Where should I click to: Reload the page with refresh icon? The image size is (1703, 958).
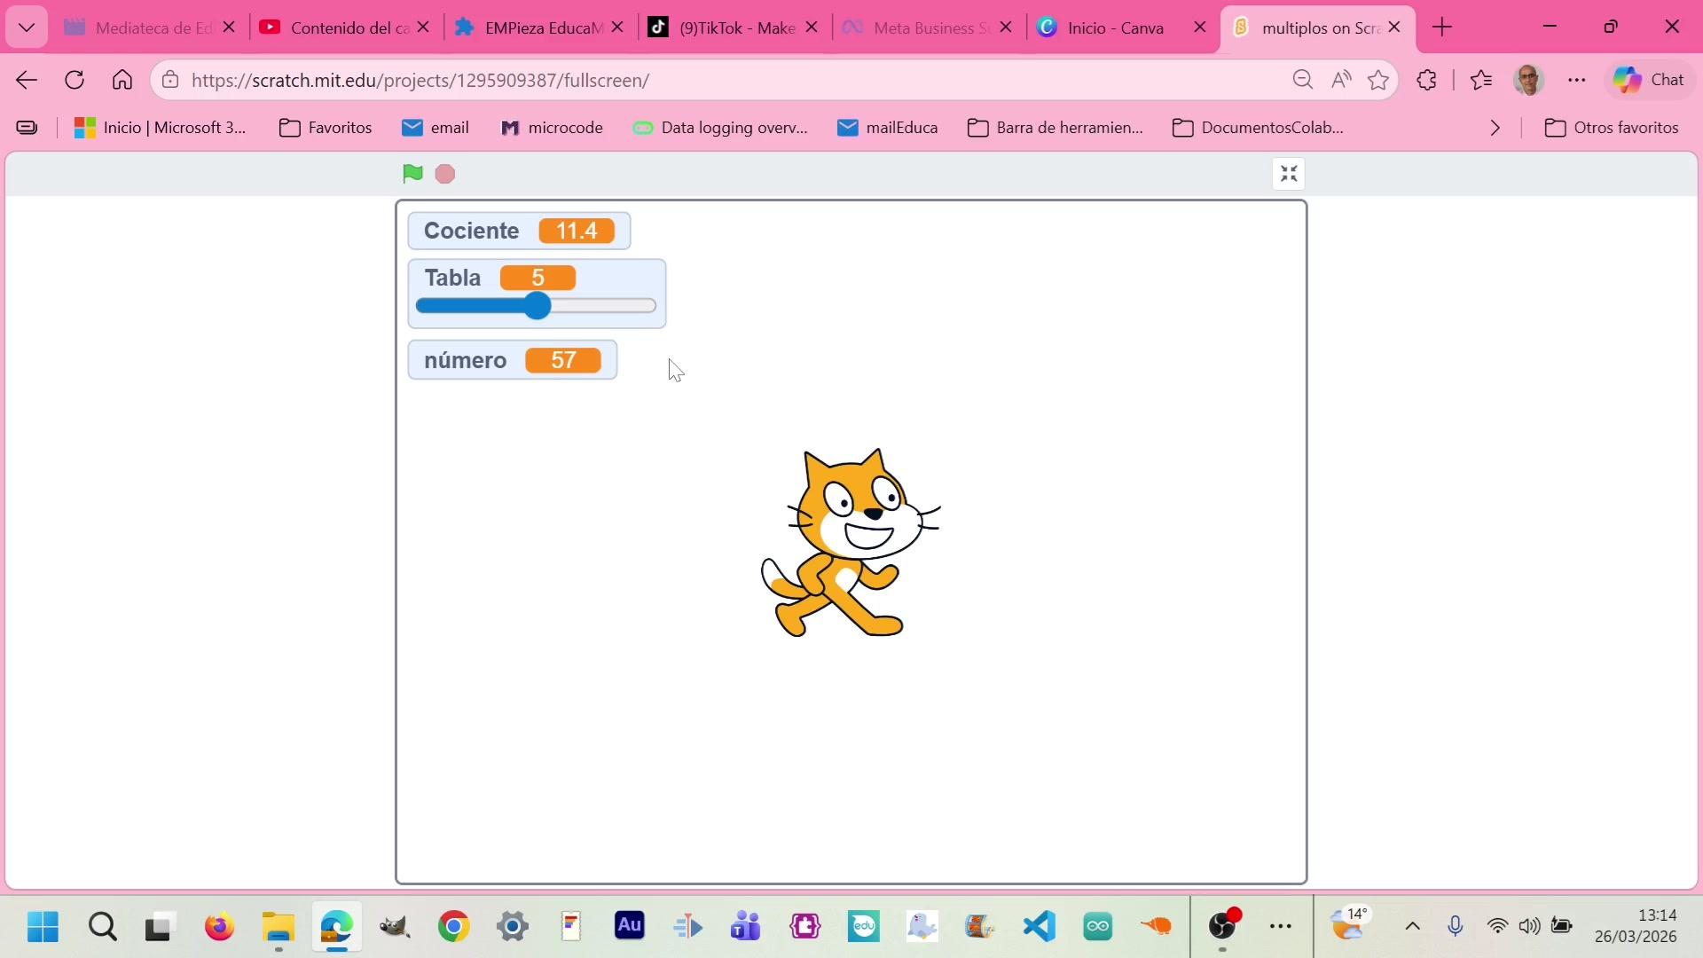[x=75, y=80]
